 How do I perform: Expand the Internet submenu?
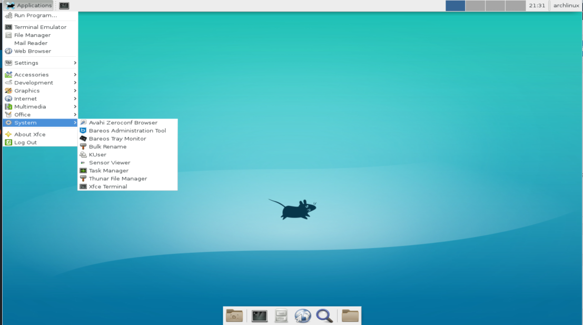pyautogui.click(x=40, y=99)
